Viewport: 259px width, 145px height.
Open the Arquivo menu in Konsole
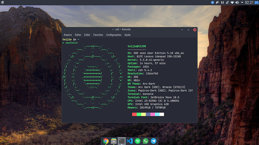click(x=68, y=35)
